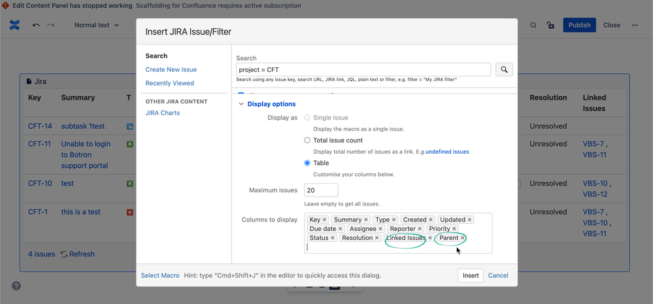The width and height of the screenshot is (653, 304).
Task: Open the Normal text style dropdown
Action: pos(97,25)
